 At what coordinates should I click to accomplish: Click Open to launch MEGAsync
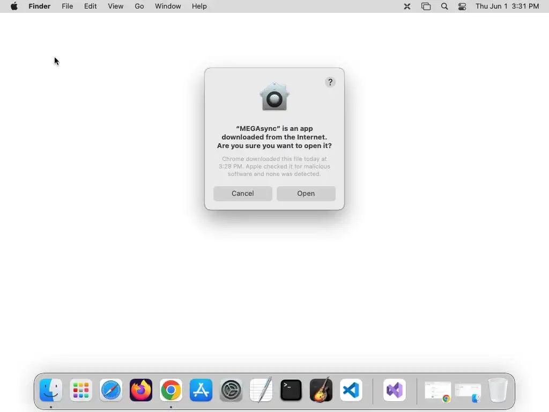(x=306, y=193)
